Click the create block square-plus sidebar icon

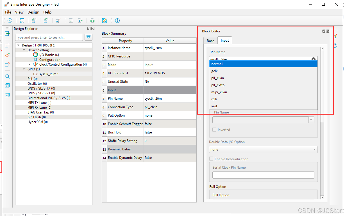point(8,46)
